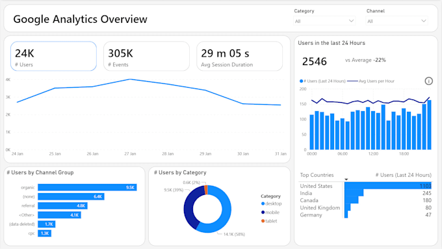
Task: Select the 24K # Users card
Action: [x=53, y=56]
